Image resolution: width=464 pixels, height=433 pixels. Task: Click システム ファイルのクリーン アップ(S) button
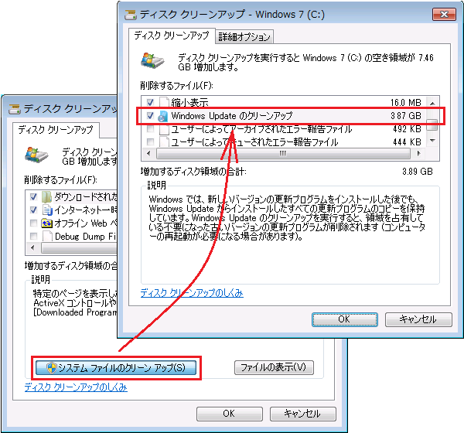pos(116,368)
